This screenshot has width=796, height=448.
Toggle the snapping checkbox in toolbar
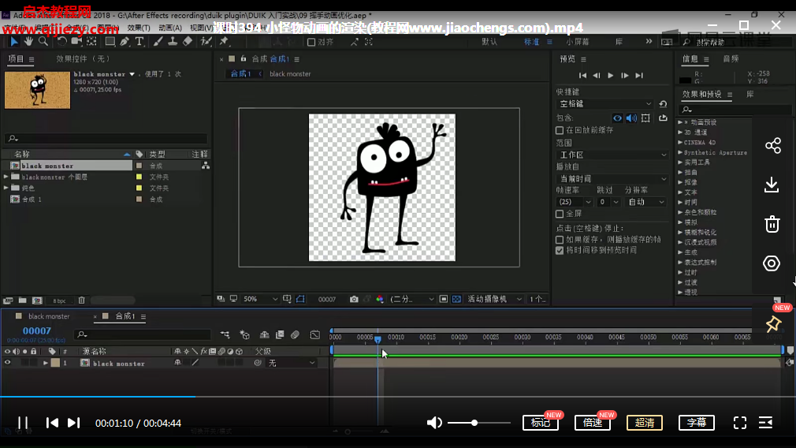coord(311,42)
